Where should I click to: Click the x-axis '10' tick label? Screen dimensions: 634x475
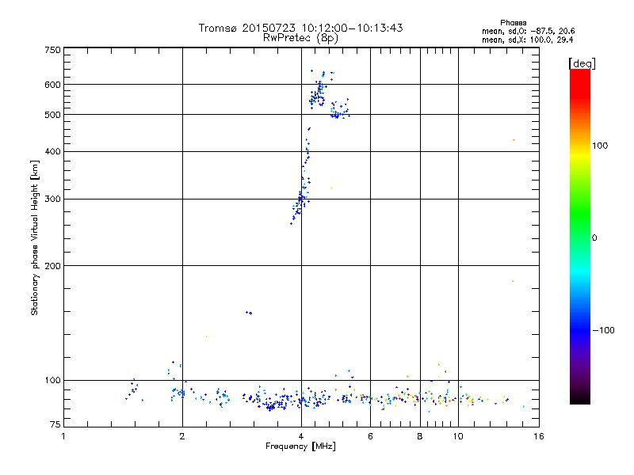[x=458, y=436]
